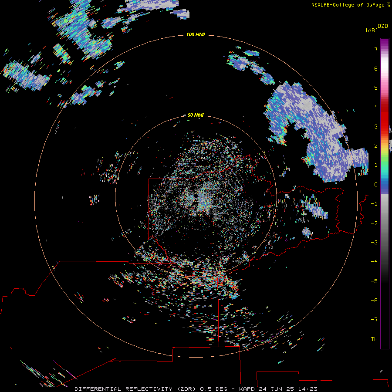Click the 4 value on the color scale
The height and width of the screenshot is (392, 392).
click(x=376, y=107)
